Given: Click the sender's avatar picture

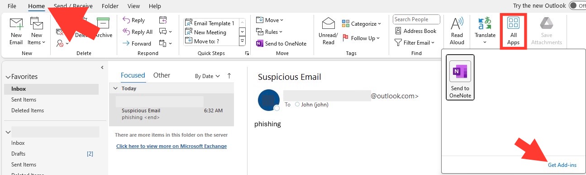Looking at the screenshot, I should tap(269, 100).
